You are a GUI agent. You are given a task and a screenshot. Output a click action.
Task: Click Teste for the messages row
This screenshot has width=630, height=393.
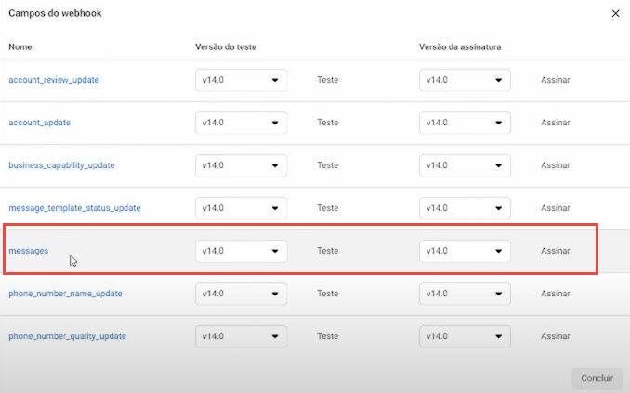click(x=327, y=251)
